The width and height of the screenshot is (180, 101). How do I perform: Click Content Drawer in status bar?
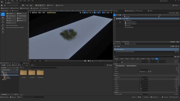pyautogui.click(x=5, y=97)
